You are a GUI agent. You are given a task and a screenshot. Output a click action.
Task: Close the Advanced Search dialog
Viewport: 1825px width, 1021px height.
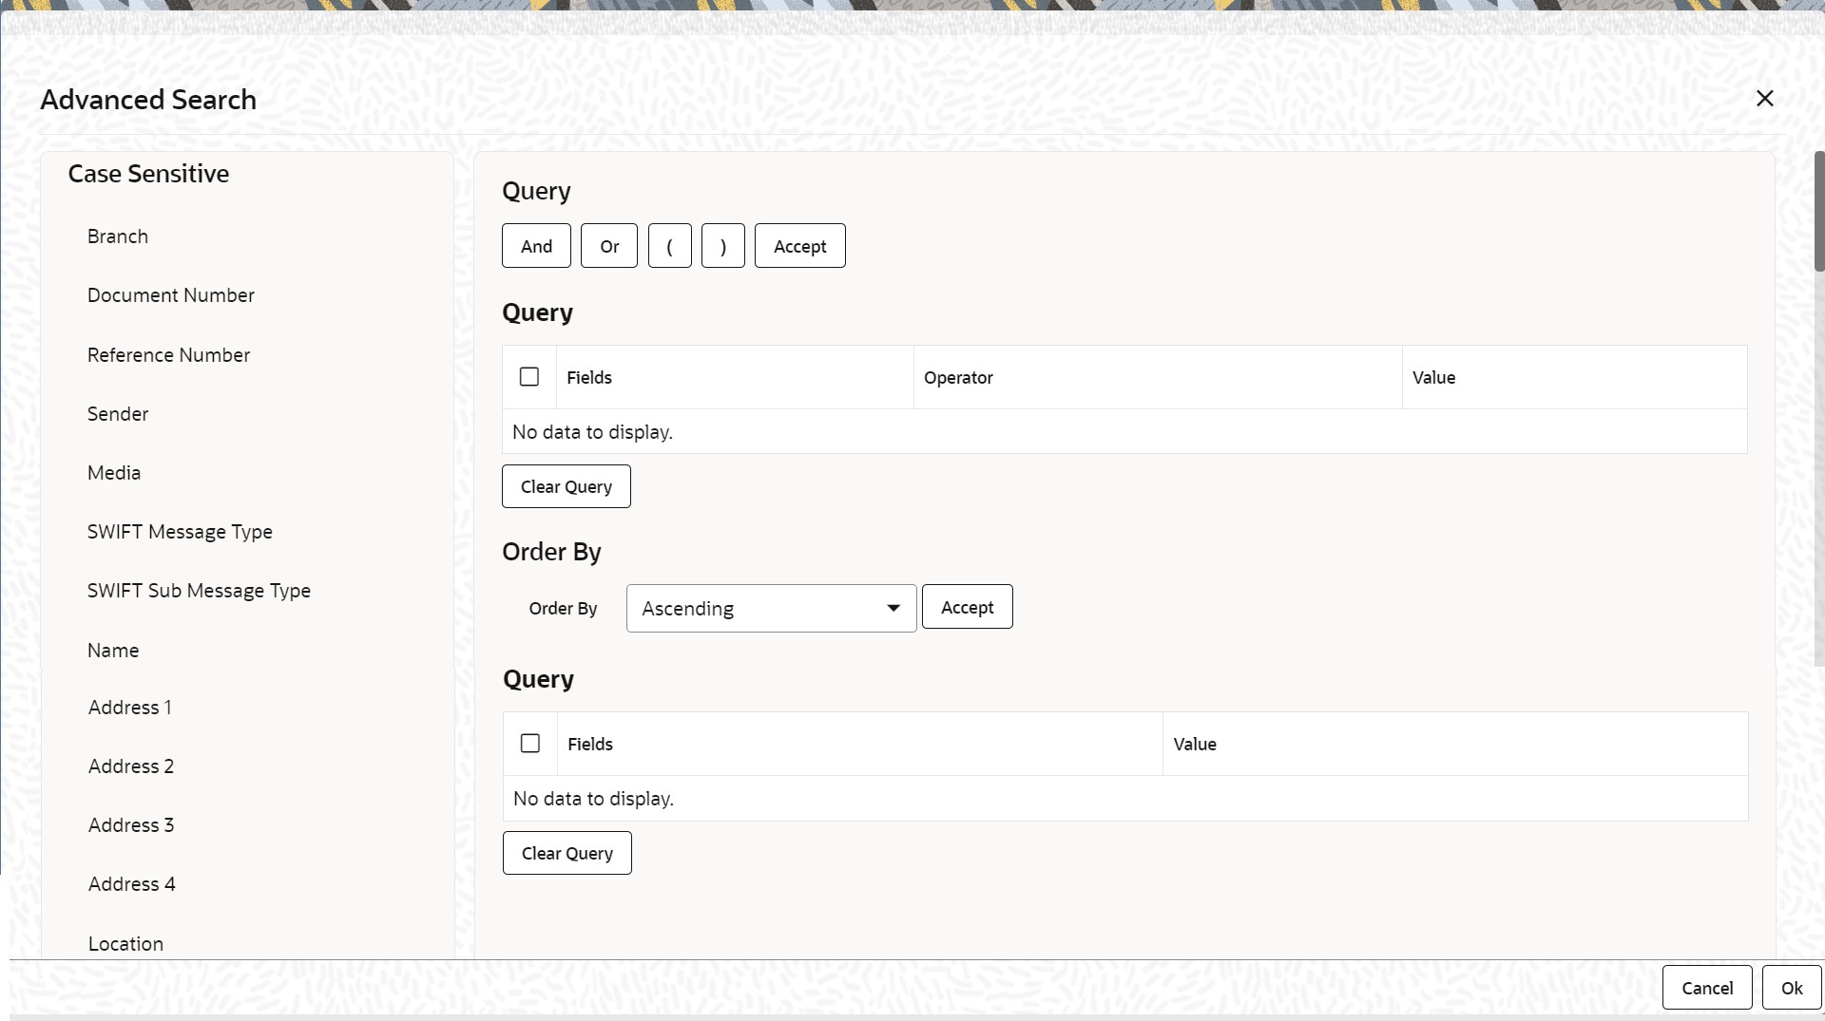[x=1765, y=99]
